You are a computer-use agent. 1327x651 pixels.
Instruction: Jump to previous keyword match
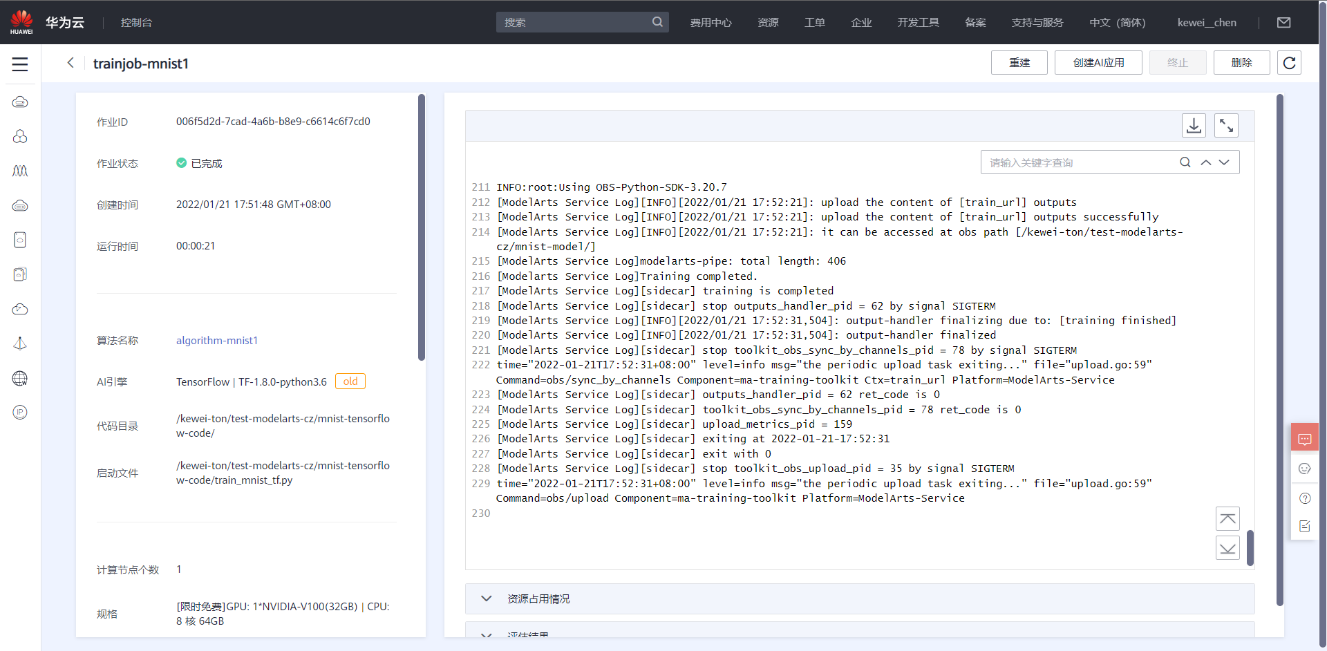(x=1205, y=162)
